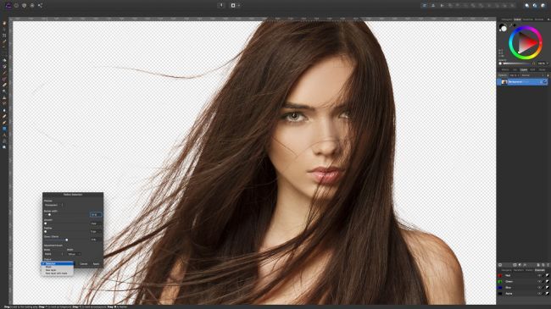Viewport: 551px width, 309px height.
Task: Click the Border width value field
Action: 96,214
